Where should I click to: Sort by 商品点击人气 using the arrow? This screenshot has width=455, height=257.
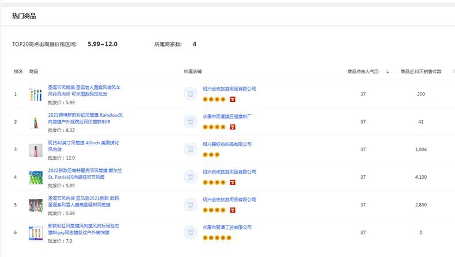[x=388, y=72]
